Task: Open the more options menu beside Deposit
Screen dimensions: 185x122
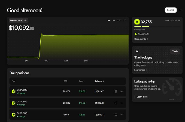Action: click(x=180, y=10)
